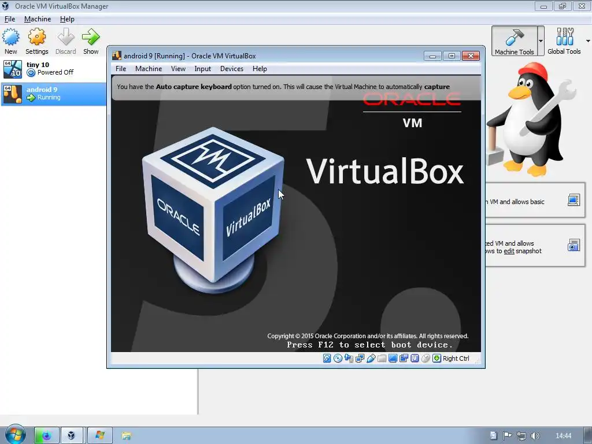Click the tiny 10 VM icon
592x444 pixels.
coord(13,69)
